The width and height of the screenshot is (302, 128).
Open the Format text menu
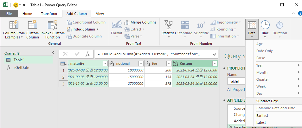tap(117, 29)
